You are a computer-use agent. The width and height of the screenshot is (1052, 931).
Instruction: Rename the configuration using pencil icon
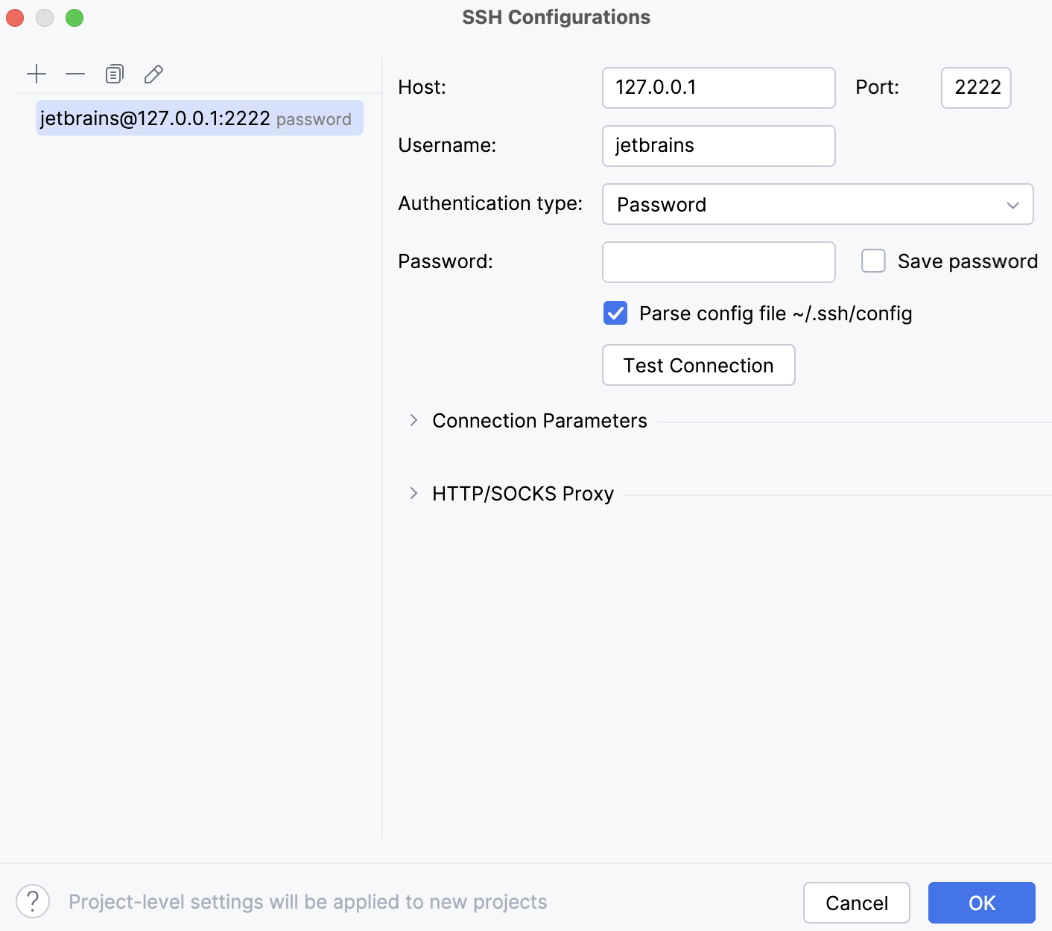click(153, 74)
